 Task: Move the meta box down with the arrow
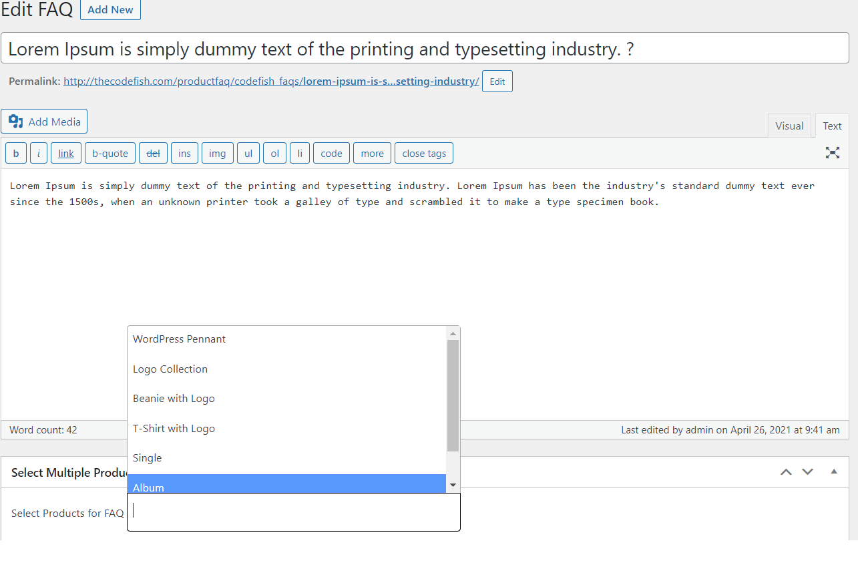[807, 472]
